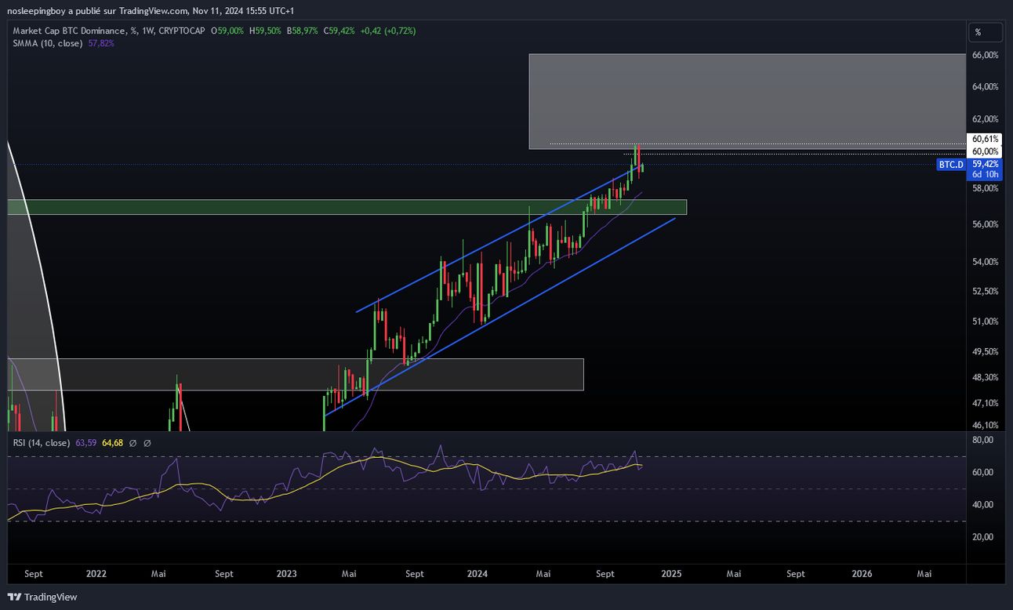Click the 47,10% price axis label
This screenshot has height=610, width=1013.
click(x=985, y=403)
